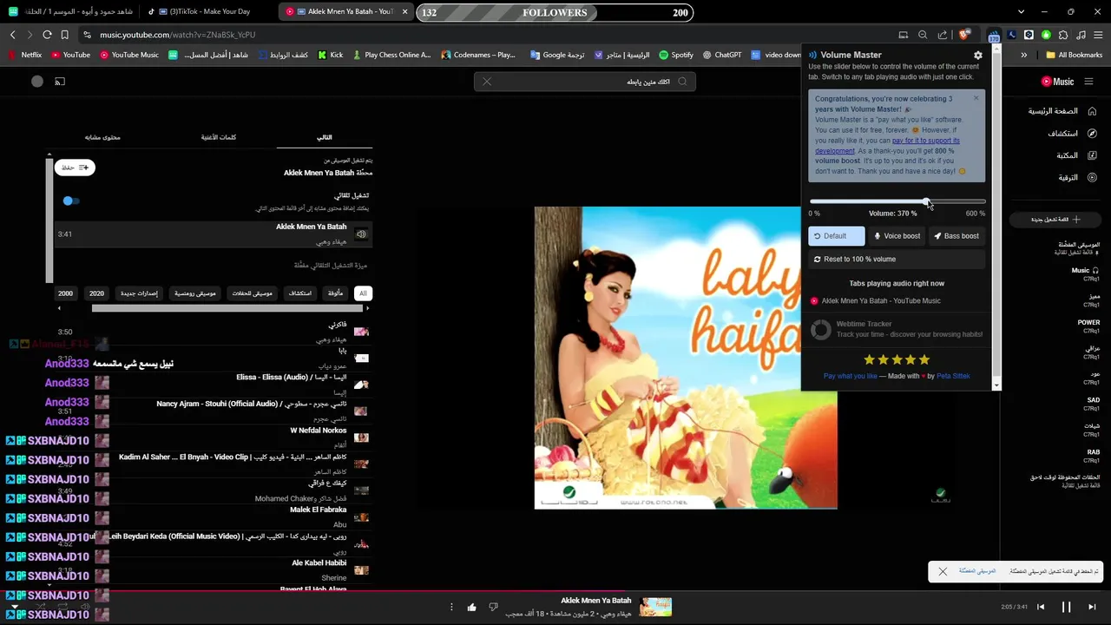Switch to the كلمات الأغنية lyrics tab
1111x625 pixels.
point(219,137)
